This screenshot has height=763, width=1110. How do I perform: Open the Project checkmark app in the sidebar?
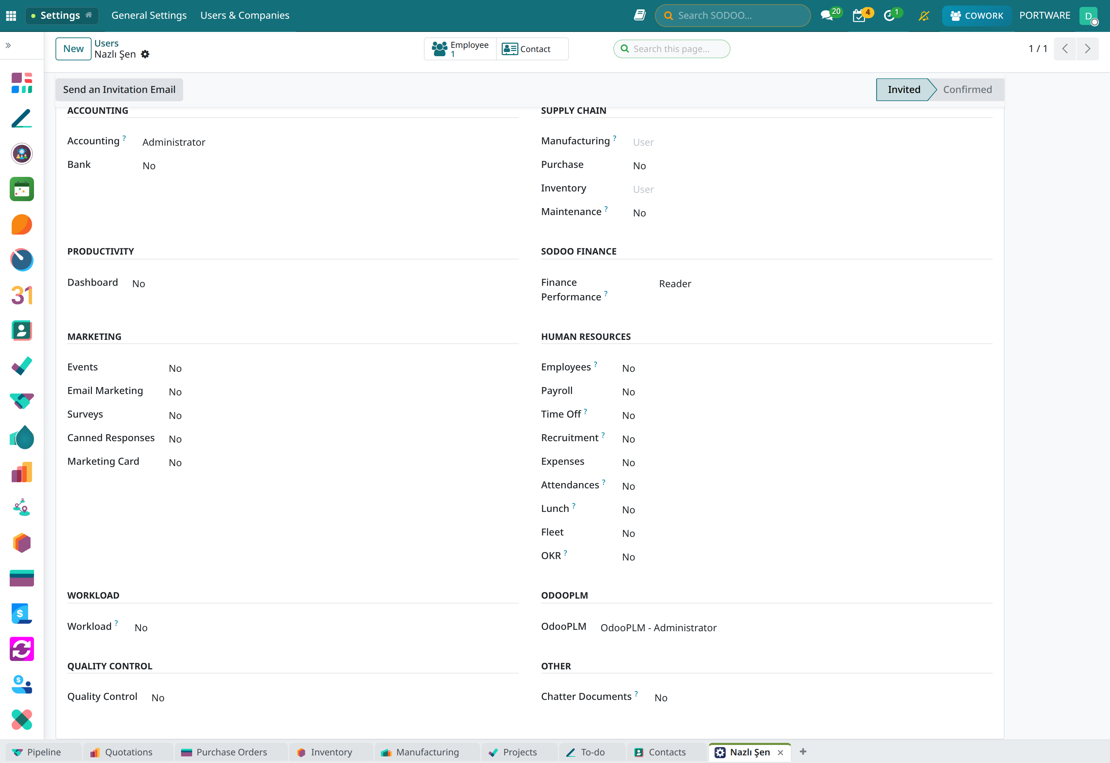tap(22, 366)
